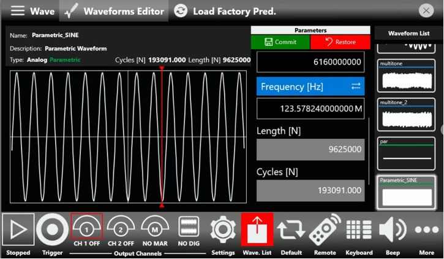Show the on-screen Keyboard
Viewport: 444px width, 259px height.
click(x=359, y=230)
